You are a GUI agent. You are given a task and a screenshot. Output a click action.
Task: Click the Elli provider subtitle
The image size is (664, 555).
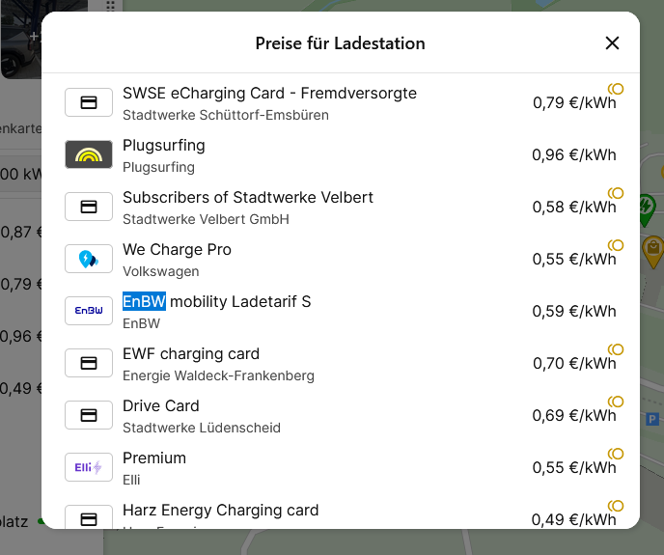click(131, 480)
